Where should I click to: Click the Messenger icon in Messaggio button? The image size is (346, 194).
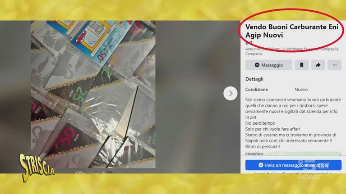[x=257, y=65]
